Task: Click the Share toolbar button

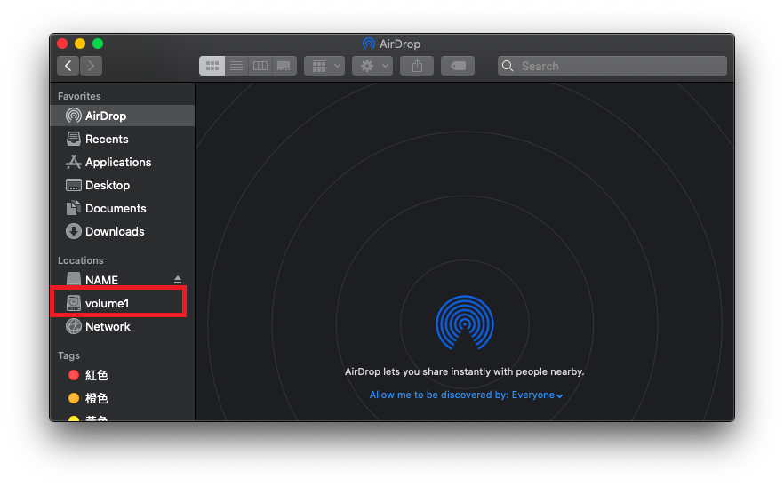Action: [417, 66]
